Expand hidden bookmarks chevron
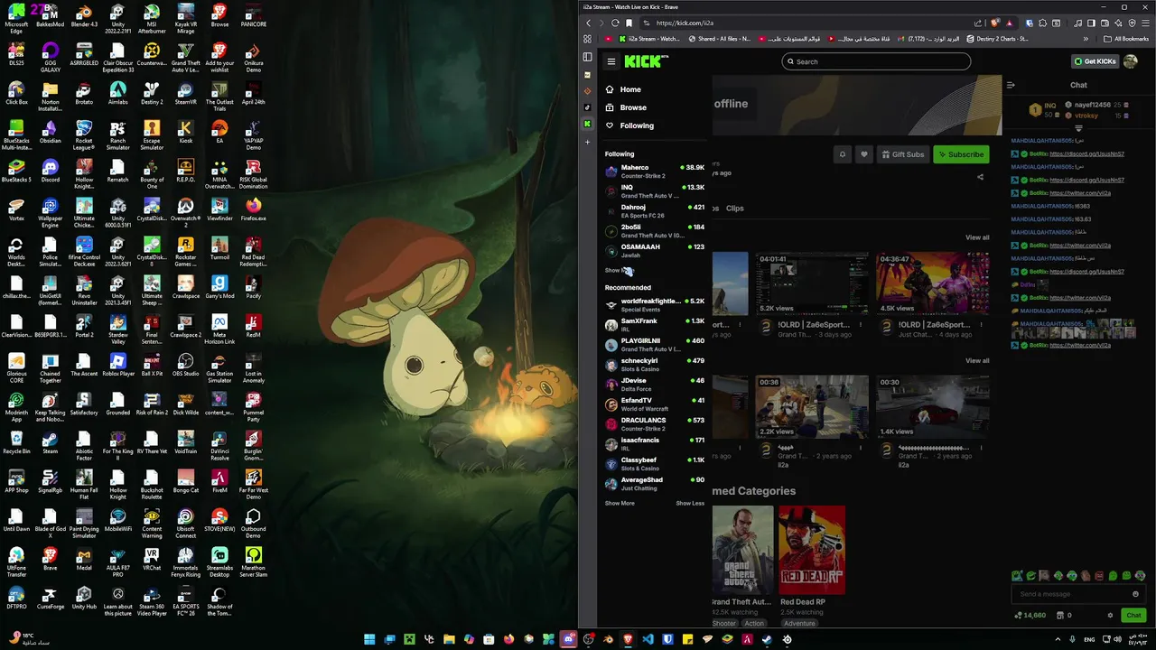 pyautogui.click(x=1086, y=39)
